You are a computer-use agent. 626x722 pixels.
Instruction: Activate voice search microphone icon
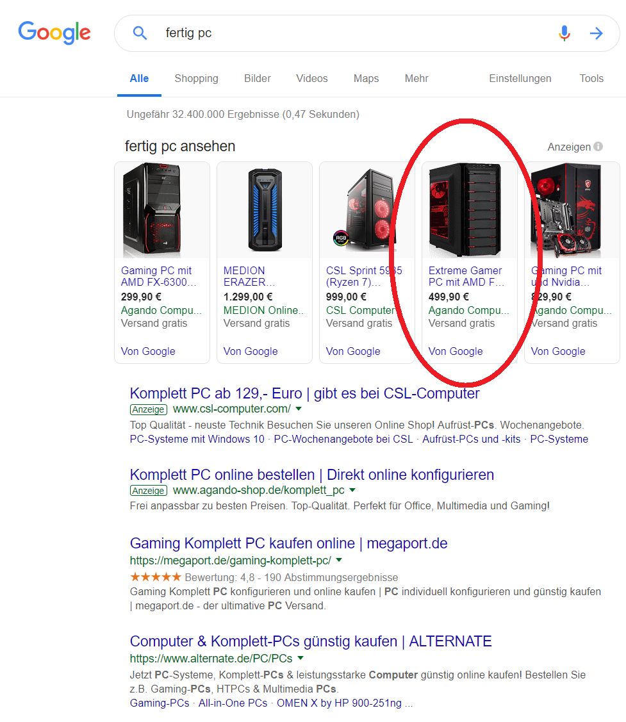pyautogui.click(x=564, y=33)
